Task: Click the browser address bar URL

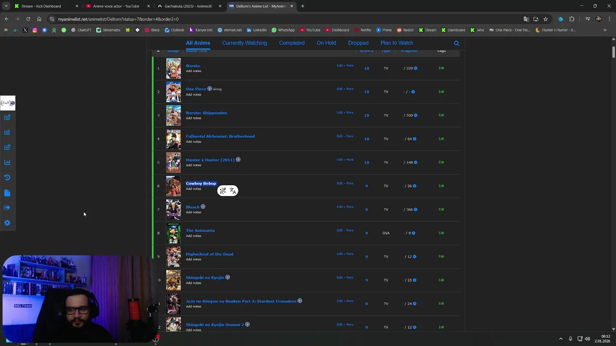Action: 118,19
